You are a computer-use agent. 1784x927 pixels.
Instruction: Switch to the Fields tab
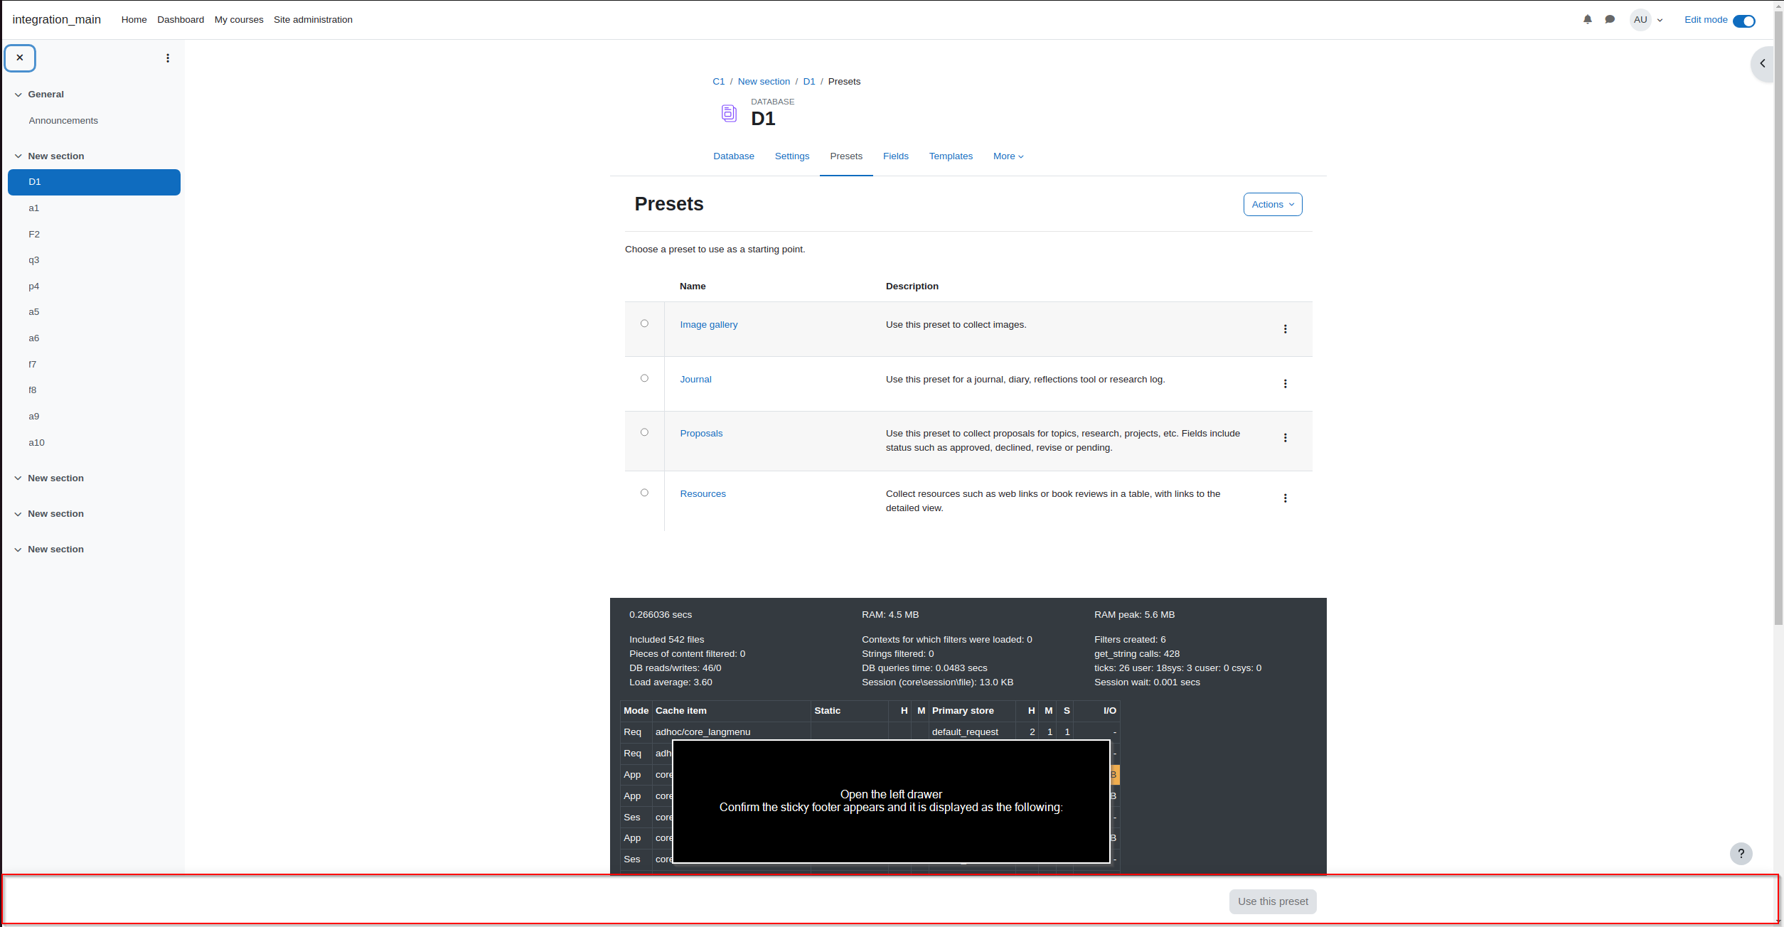(896, 156)
